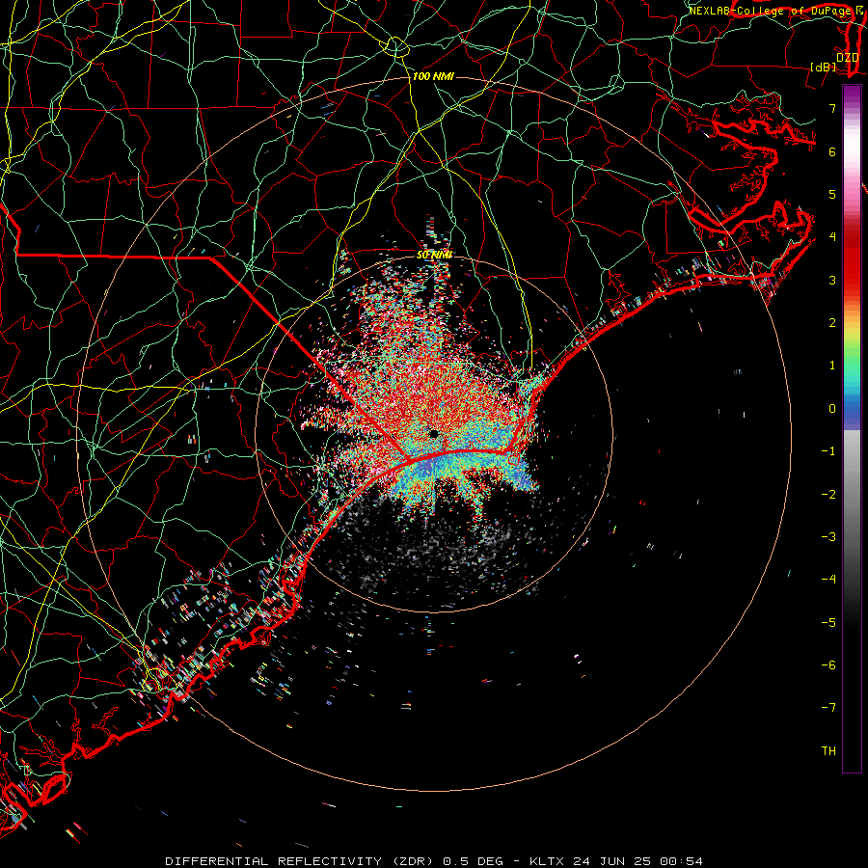This screenshot has height=868, width=868.
Task: Click the -2 value on the color scale
Action: click(x=828, y=495)
